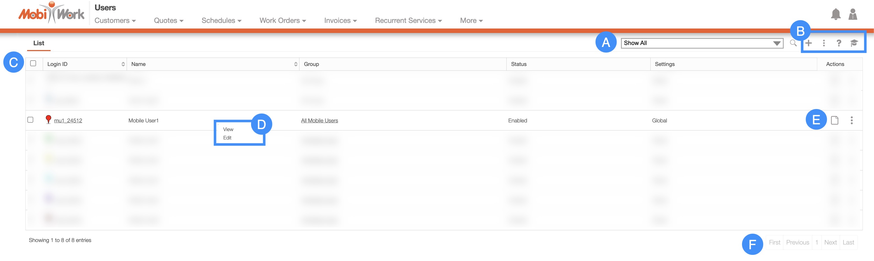
Task: Select Edit from the context menu
Action: point(227,137)
